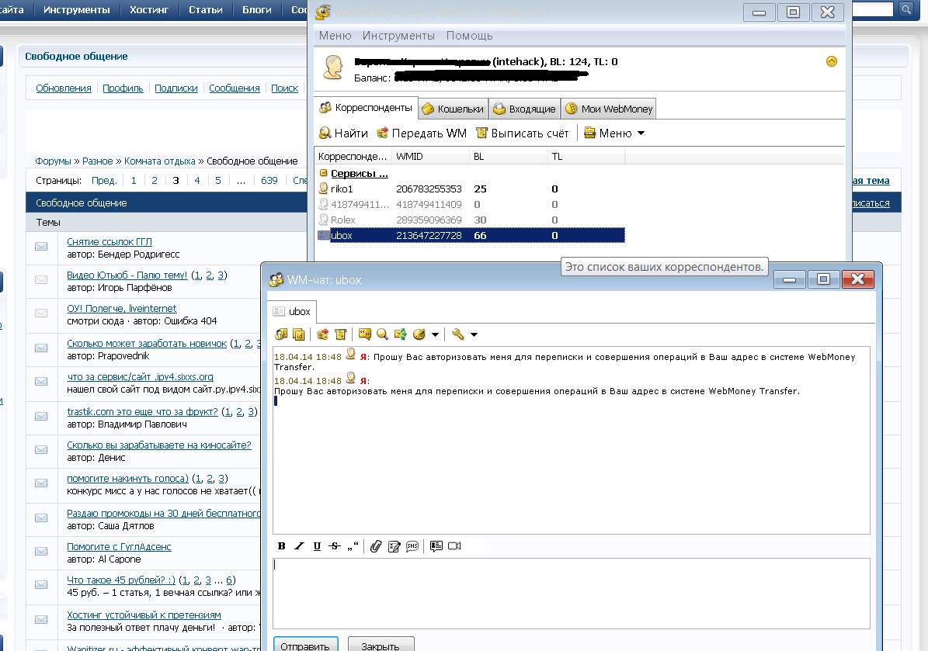Click Передать WM toolbar button
Screen dimensions: 928x651
422,133
